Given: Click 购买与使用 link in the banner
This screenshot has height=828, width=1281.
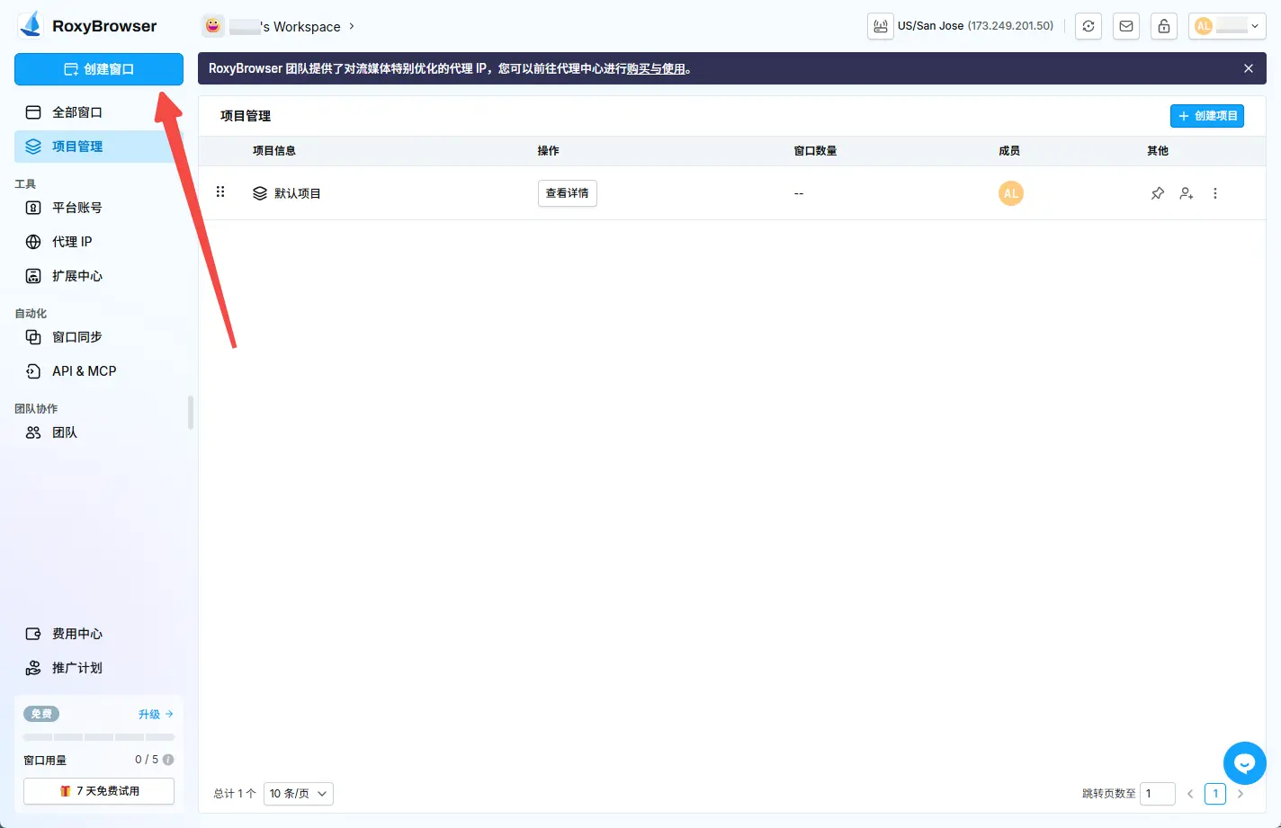Looking at the screenshot, I should click(658, 67).
